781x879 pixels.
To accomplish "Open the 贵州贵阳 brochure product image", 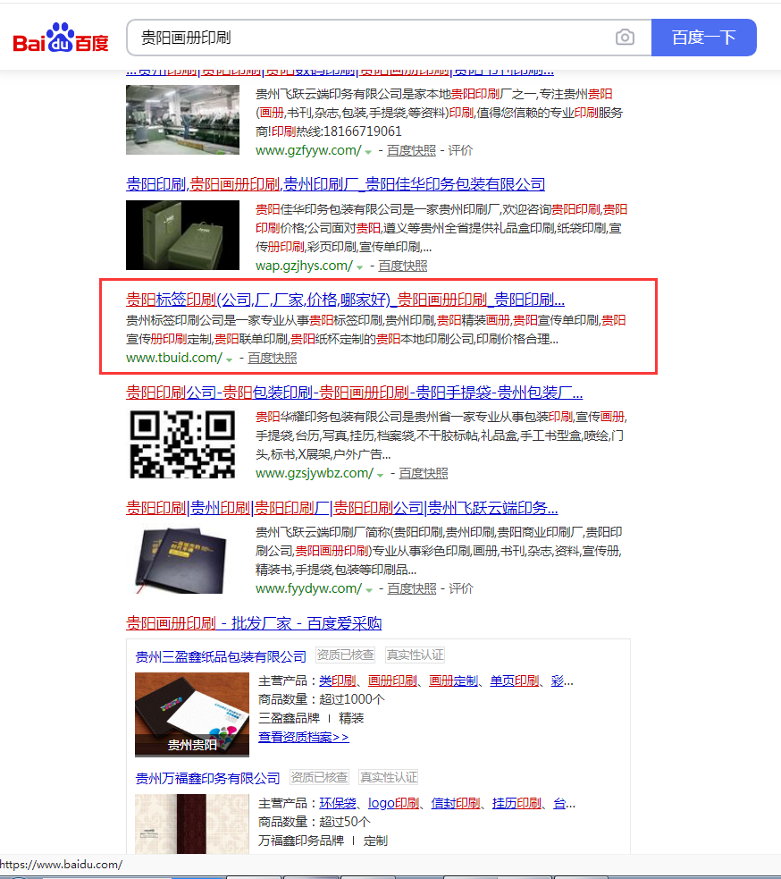I will coord(192,714).
